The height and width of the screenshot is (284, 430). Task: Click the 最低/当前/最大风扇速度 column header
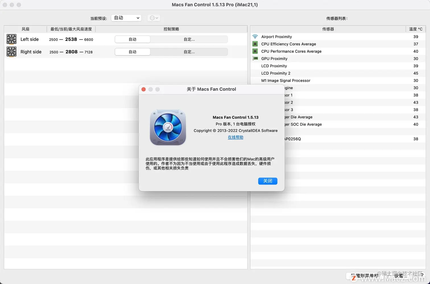point(71,29)
